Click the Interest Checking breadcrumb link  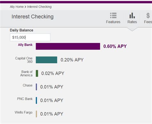(39, 7)
